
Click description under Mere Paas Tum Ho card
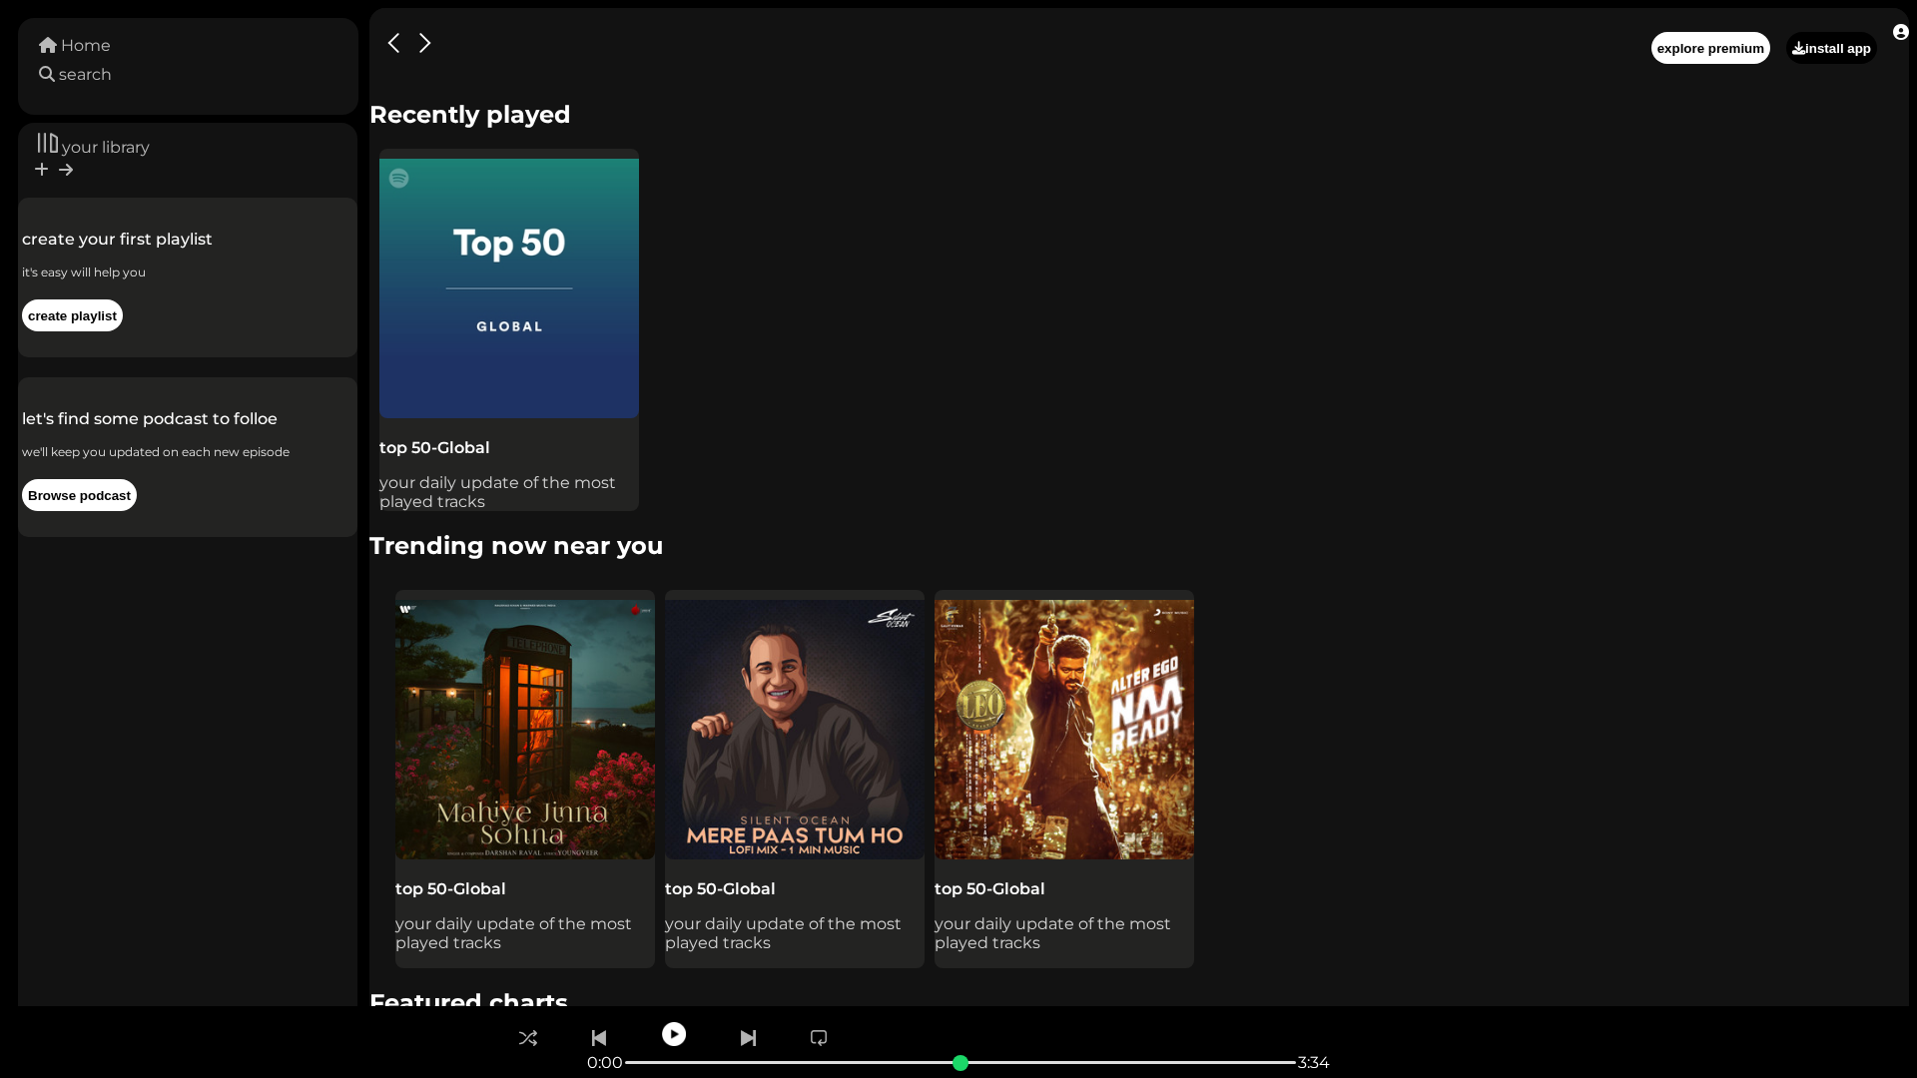(x=783, y=933)
